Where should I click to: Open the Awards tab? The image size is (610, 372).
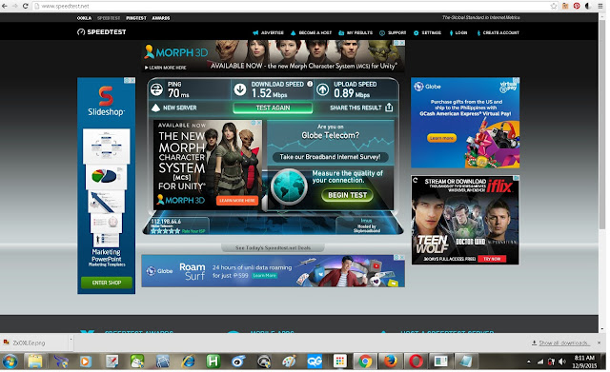pyautogui.click(x=161, y=18)
